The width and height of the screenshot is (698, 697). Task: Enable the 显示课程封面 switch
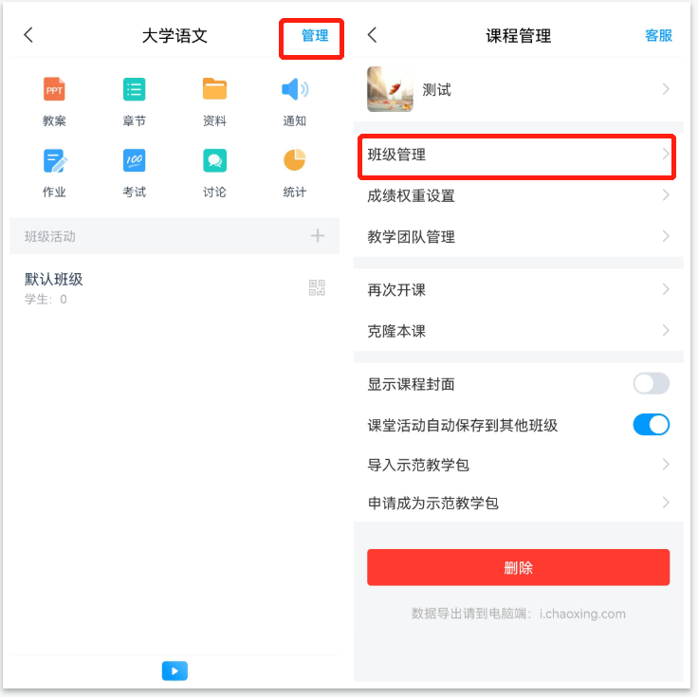tap(651, 384)
